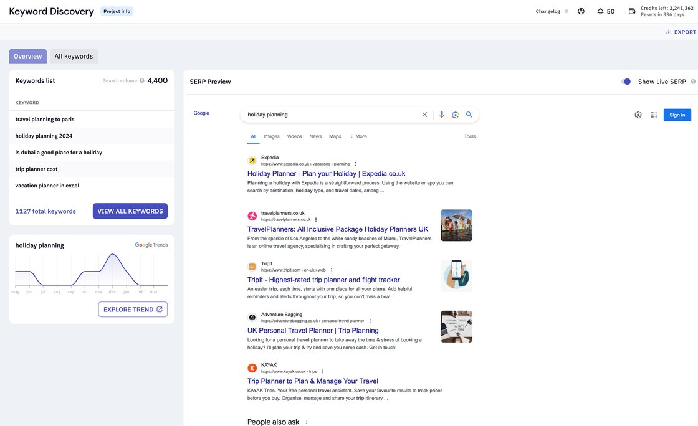Click the Expedia favicon
The width and height of the screenshot is (698, 426).
[x=252, y=161]
